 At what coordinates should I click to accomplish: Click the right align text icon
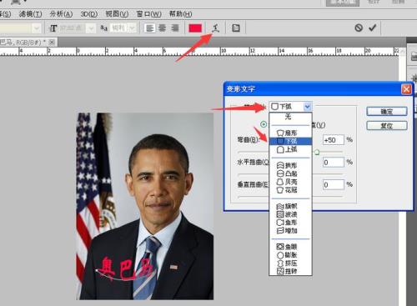[175, 28]
